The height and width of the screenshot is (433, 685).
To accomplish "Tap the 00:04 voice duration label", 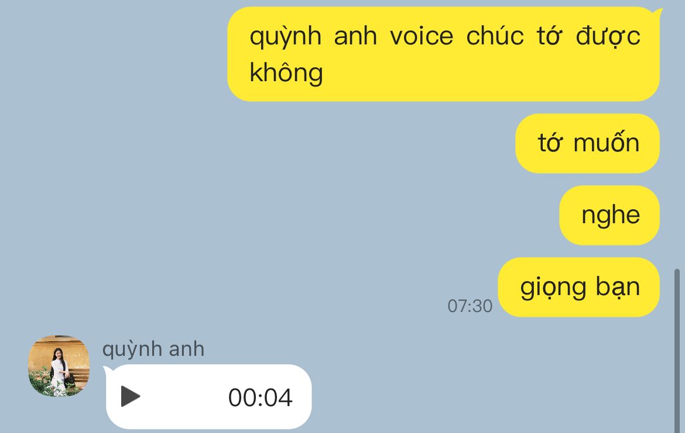I will [x=260, y=398].
